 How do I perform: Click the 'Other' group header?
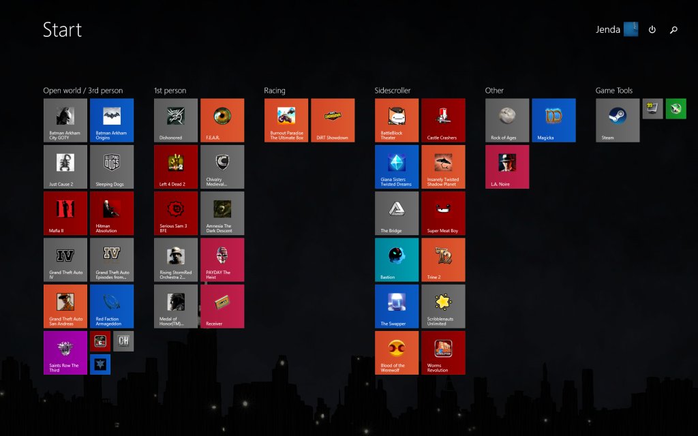pyautogui.click(x=494, y=91)
